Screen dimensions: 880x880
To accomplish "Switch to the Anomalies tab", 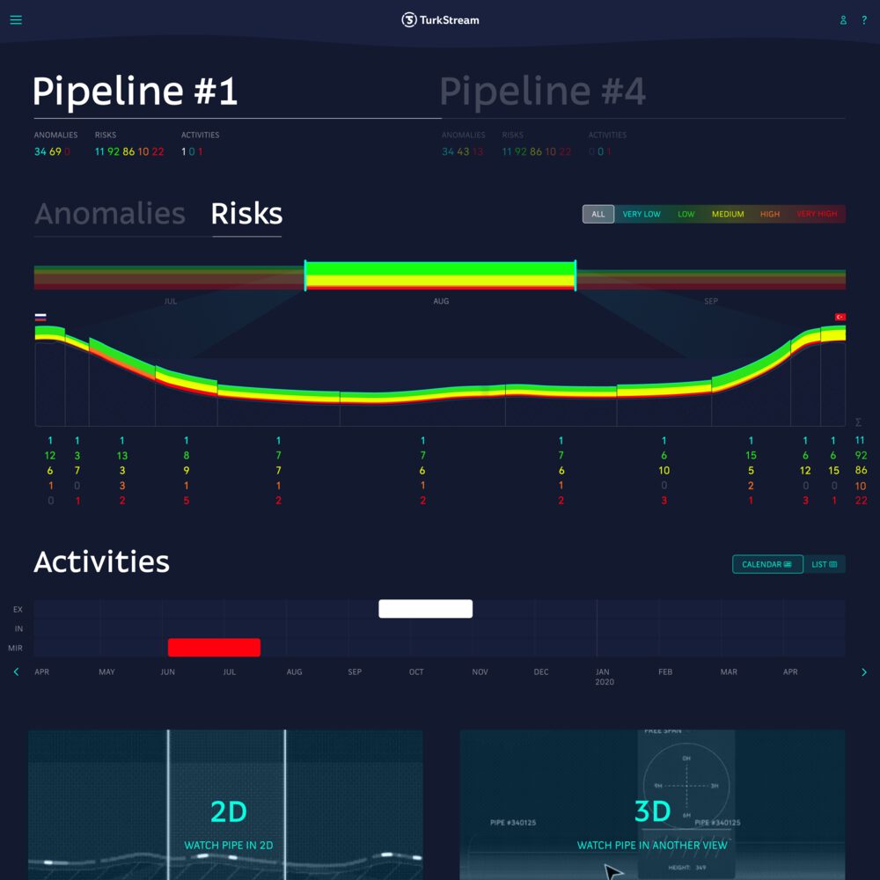I will pyautogui.click(x=110, y=214).
